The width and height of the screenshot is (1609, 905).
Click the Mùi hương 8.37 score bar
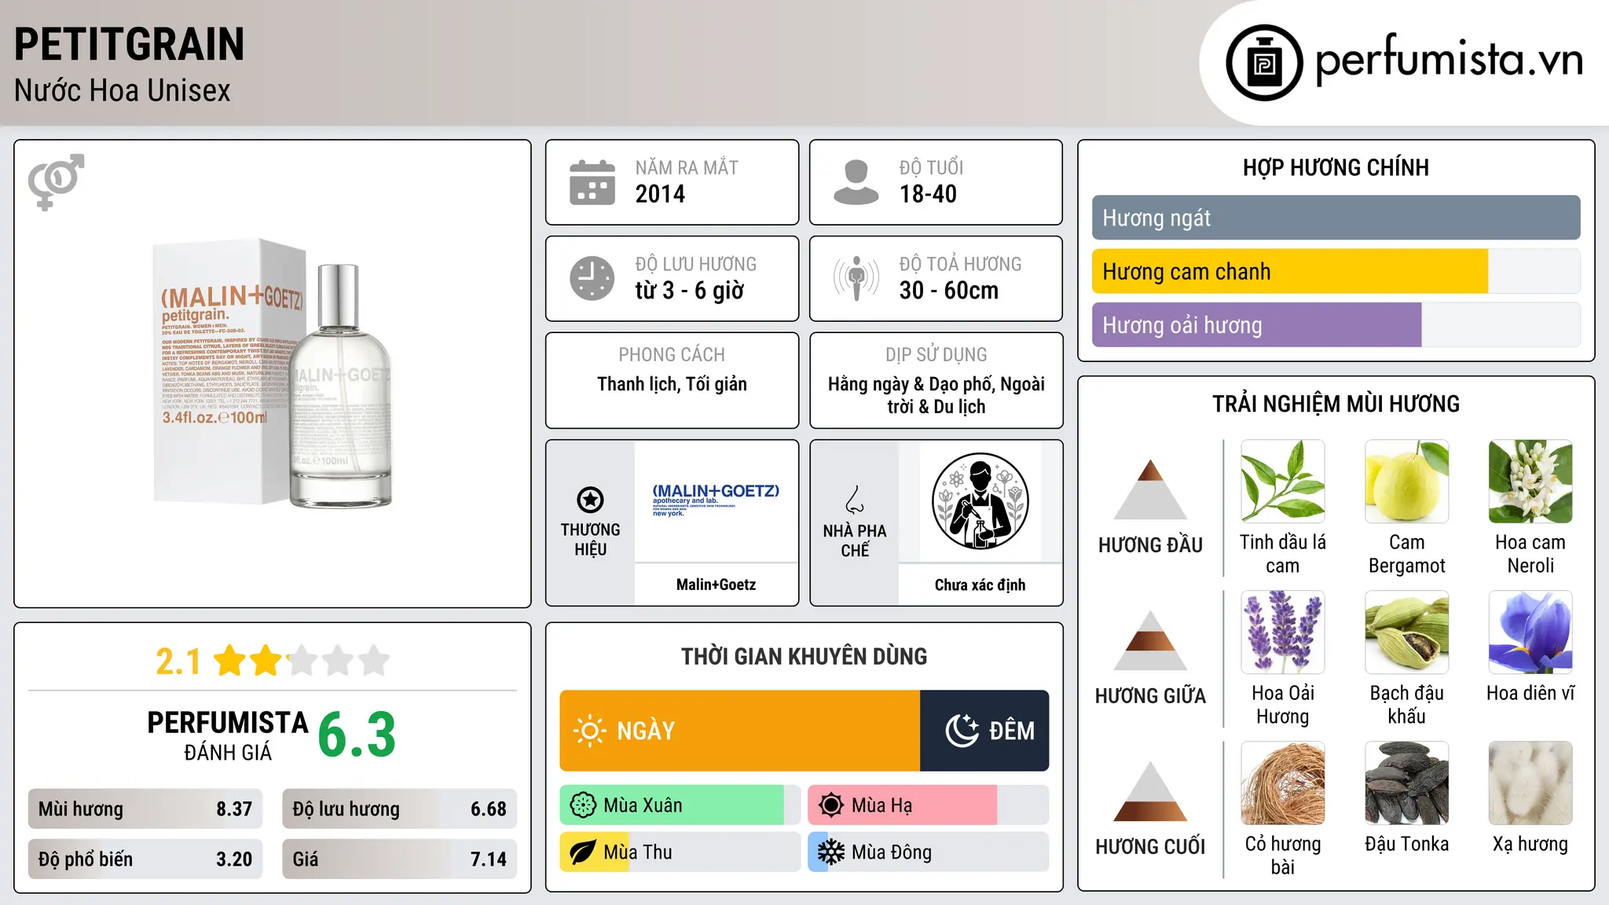click(145, 809)
